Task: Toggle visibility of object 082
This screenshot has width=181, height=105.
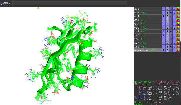Action: click(148, 28)
